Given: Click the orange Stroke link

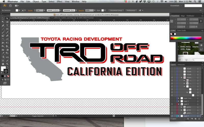Looking at the screenshot, I should (x=30, y=10).
